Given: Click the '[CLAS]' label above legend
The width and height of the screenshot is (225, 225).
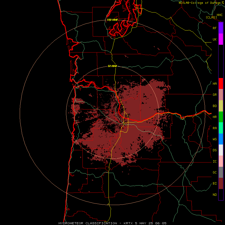Looking at the screenshot, I should [211, 17].
